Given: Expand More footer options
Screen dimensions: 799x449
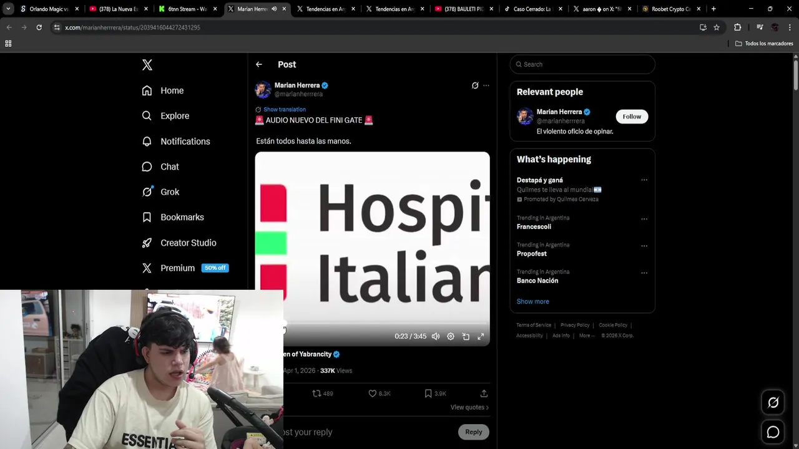Looking at the screenshot, I should coord(586,336).
